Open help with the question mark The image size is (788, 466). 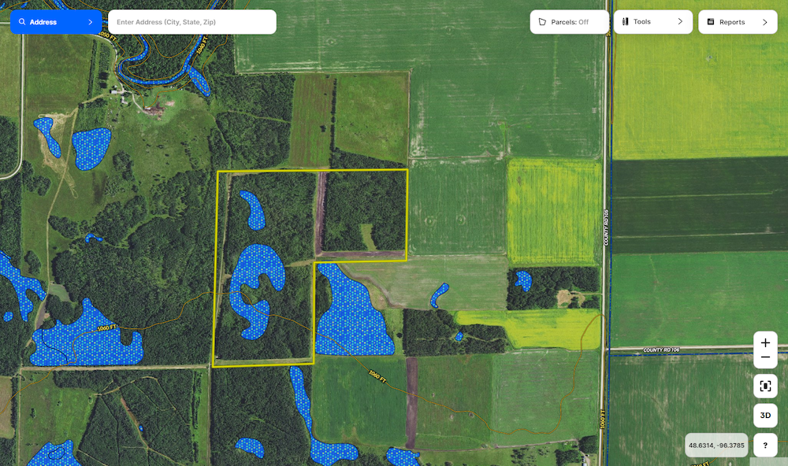765,446
